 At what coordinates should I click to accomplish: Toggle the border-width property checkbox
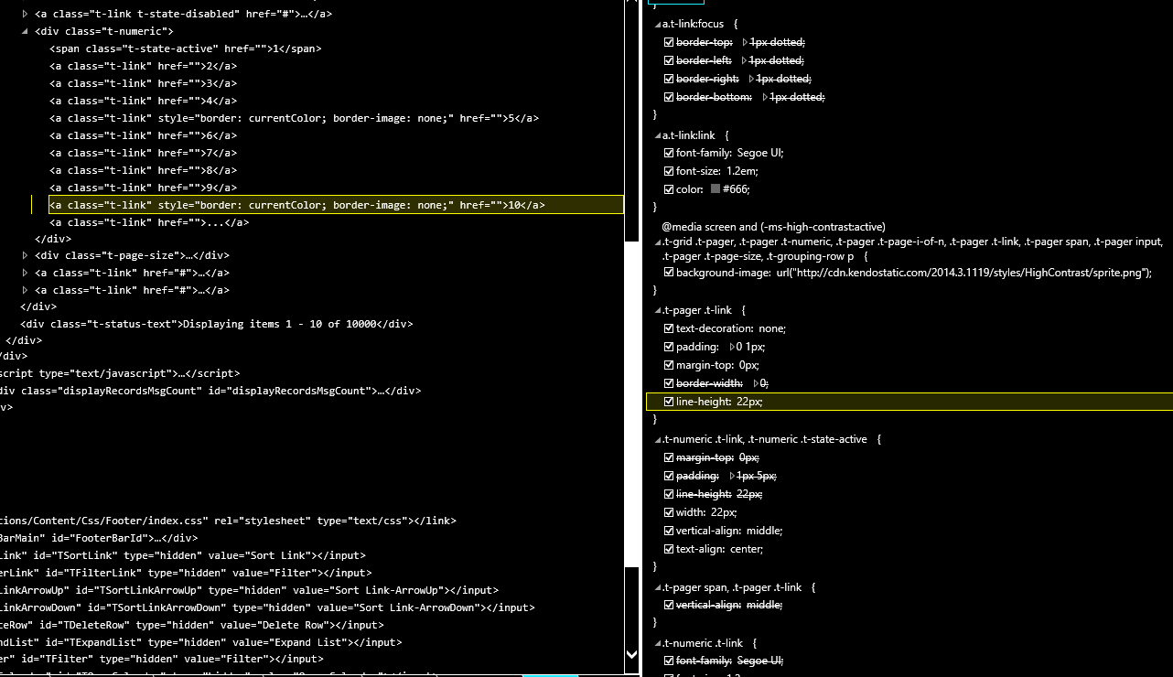pyautogui.click(x=669, y=383)
